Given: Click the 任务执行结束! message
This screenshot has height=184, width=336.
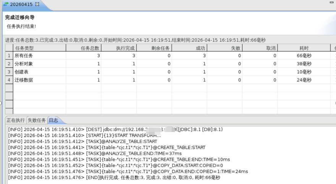Looking at the screenshot, I should point(21,26).
